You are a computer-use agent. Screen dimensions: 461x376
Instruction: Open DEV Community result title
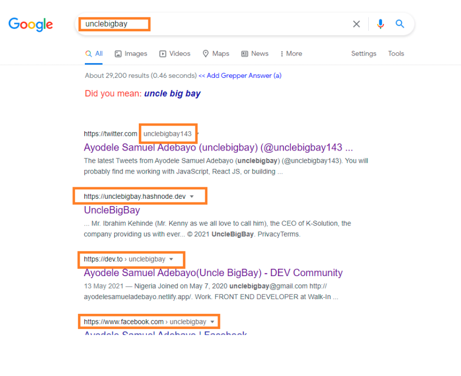click(x=213, y=272)
